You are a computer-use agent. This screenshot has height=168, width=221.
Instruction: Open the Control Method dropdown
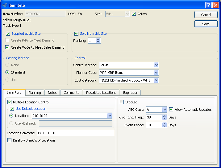coord(156,65)
